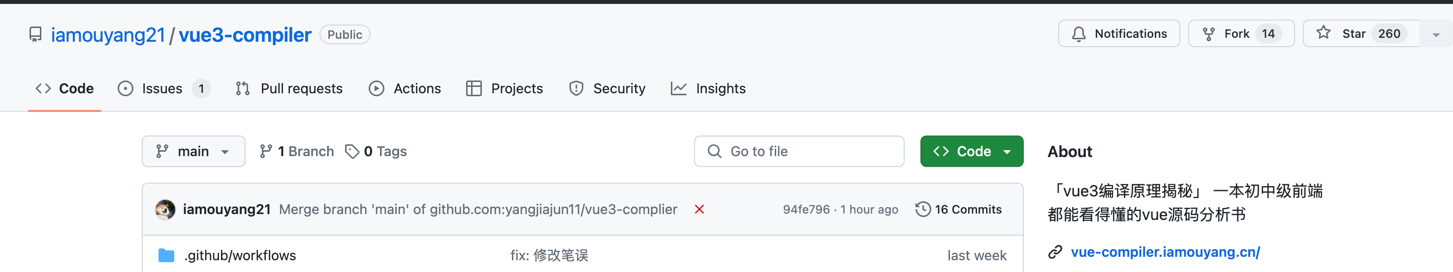Open star lists dropdown arrow
Screen dimensions: 1453x272
1436,34
